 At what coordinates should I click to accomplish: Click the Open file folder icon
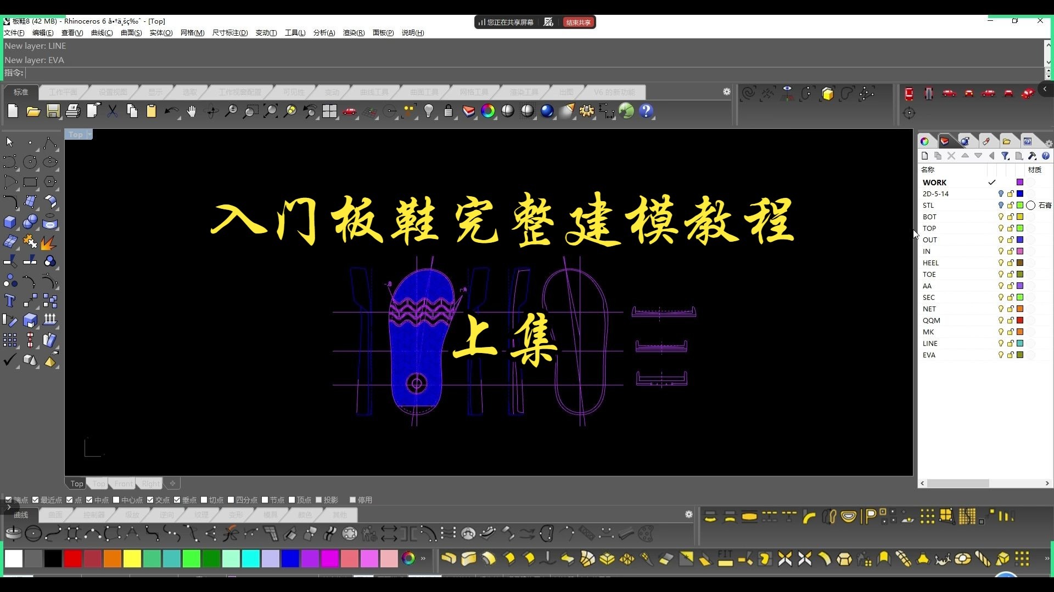pyautogui.click(x=33, y=111)
